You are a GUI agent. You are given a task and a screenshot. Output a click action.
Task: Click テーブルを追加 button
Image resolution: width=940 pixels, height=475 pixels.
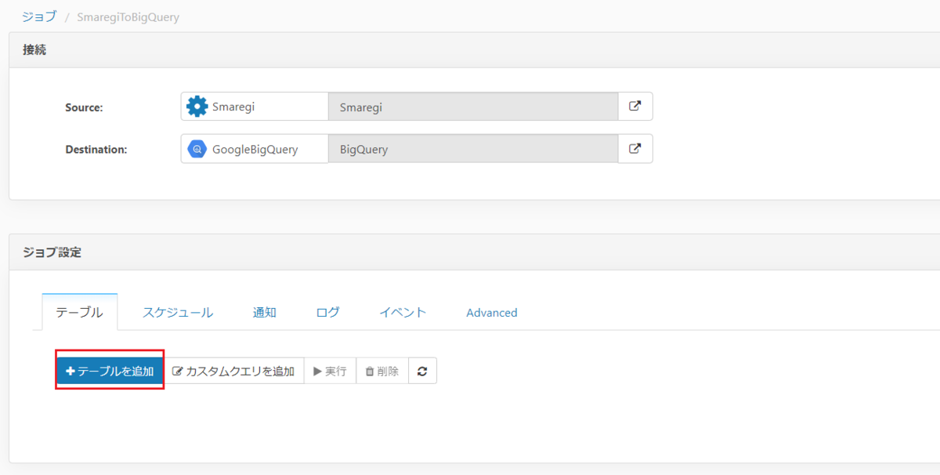tap(110, 371)
